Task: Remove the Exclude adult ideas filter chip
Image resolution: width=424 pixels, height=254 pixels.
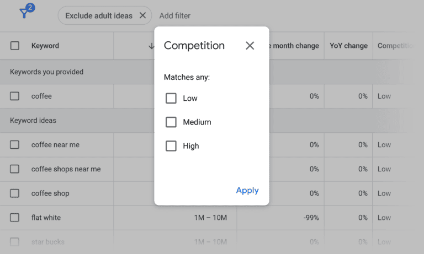Action: (x=142, y=15)
